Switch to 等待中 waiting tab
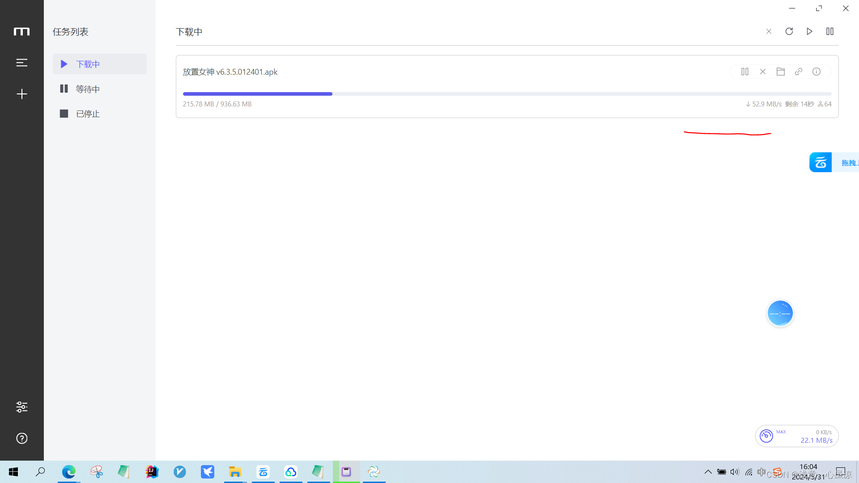The width and height of the screenshot is (859, 483). 88,89
